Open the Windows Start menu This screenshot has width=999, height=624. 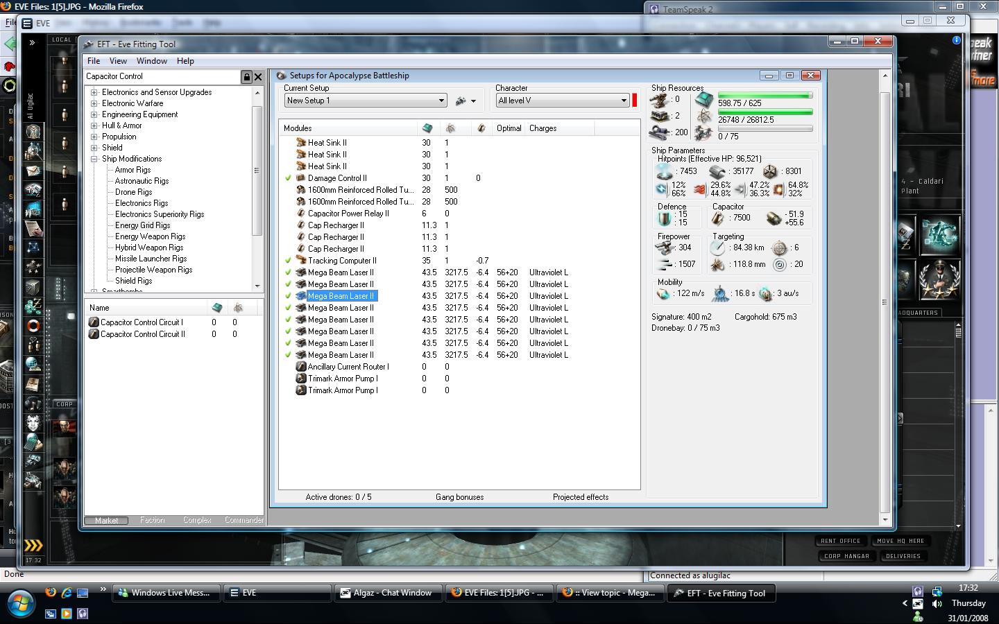(21, 602)
